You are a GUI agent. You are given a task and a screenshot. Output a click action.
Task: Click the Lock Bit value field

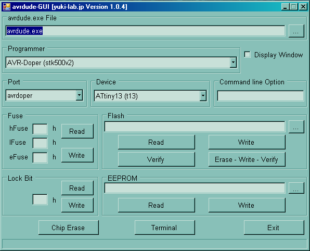[40, 199]
